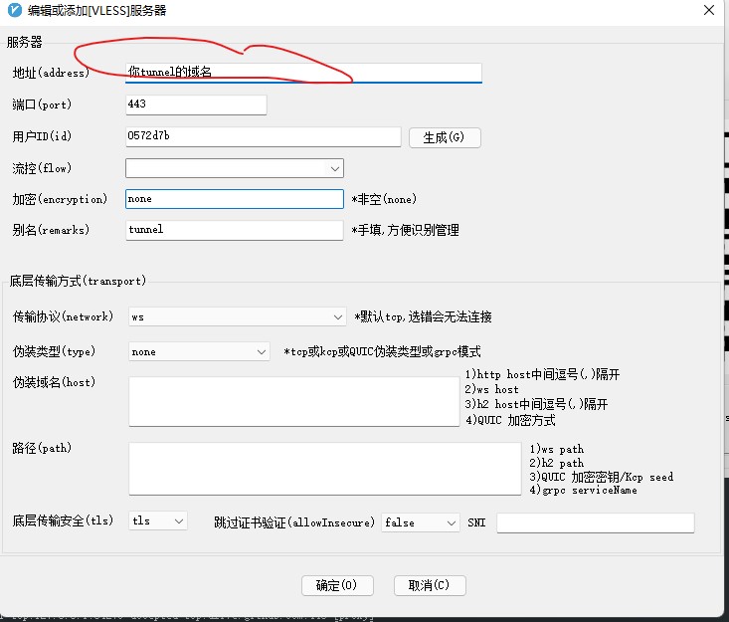The image size is (729, 622).
Task: Click the encryption (加密) field with none
Action: coord(234,199)
